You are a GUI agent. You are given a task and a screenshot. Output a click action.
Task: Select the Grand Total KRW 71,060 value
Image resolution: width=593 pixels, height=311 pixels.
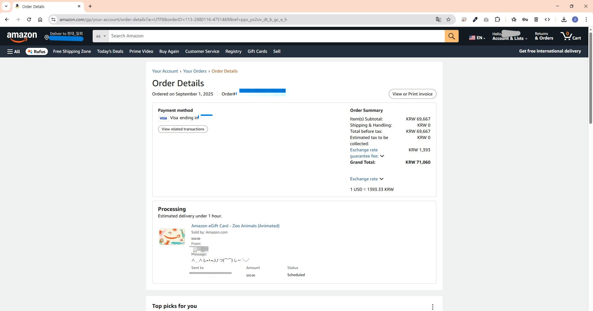coord(418,162)
